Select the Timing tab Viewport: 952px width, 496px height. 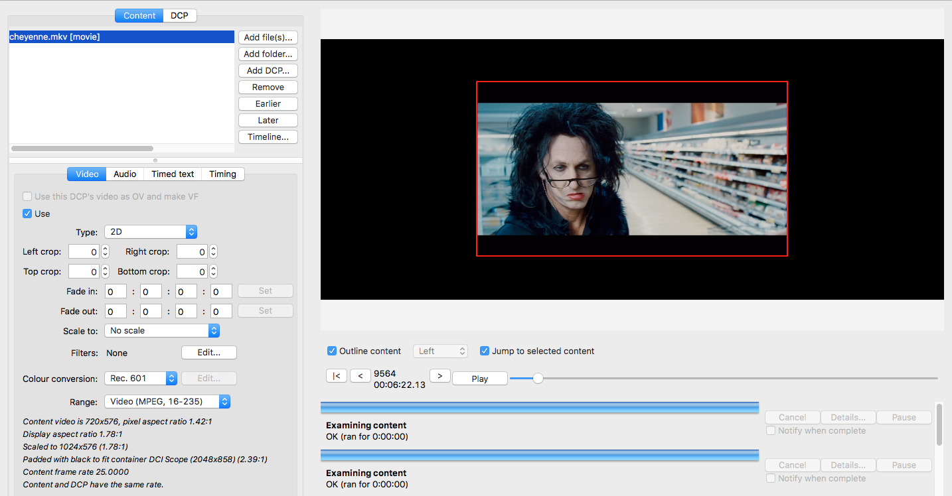click(223, 174)
